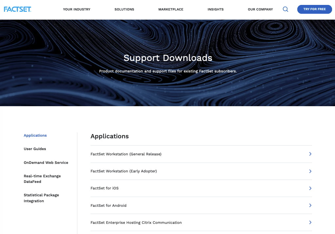Screen dimensions: 335x234
Task: Expand chevron for Enterprise Hosting Citrix
Action: 310,223
